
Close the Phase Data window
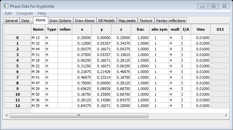224,6
